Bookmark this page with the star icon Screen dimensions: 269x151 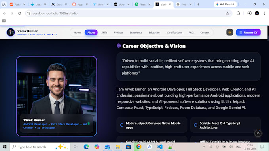(x=227, y=13)
